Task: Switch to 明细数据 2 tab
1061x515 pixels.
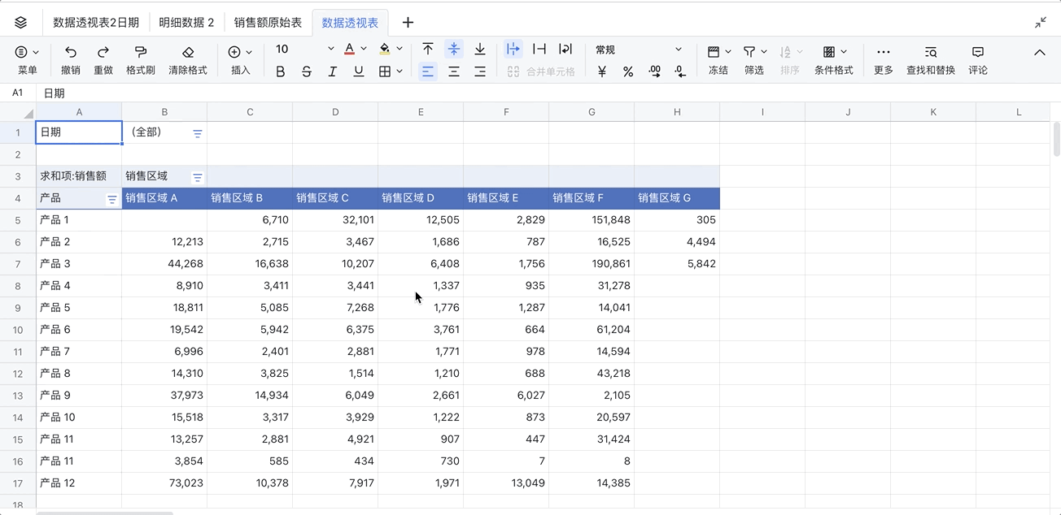Action: 186,23
